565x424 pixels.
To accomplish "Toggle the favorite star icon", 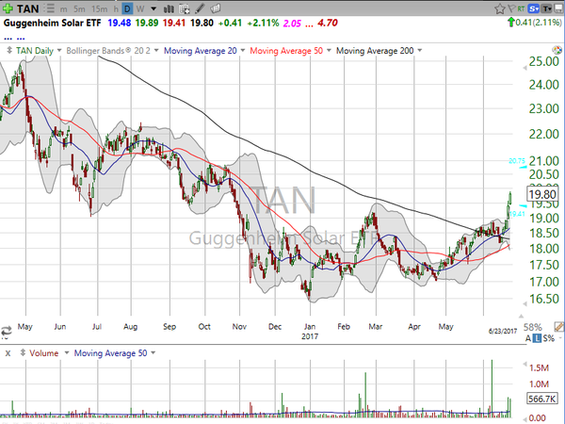I will 499,8.
